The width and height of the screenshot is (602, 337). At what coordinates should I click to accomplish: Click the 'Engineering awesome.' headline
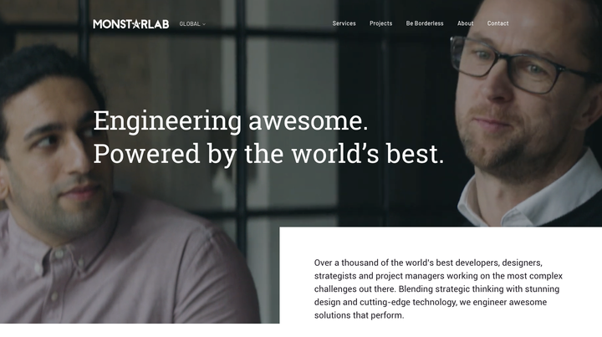(x=231, y=121)
